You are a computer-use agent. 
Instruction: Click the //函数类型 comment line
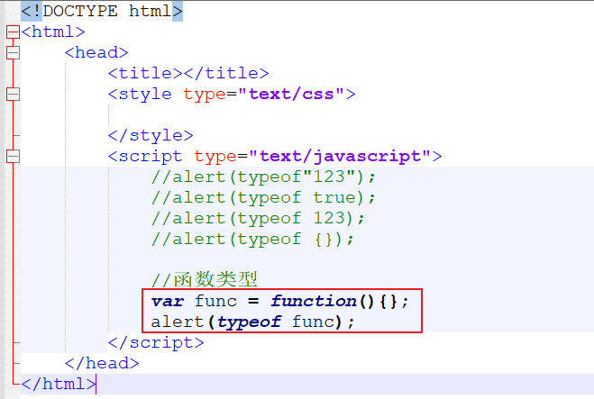205,279
